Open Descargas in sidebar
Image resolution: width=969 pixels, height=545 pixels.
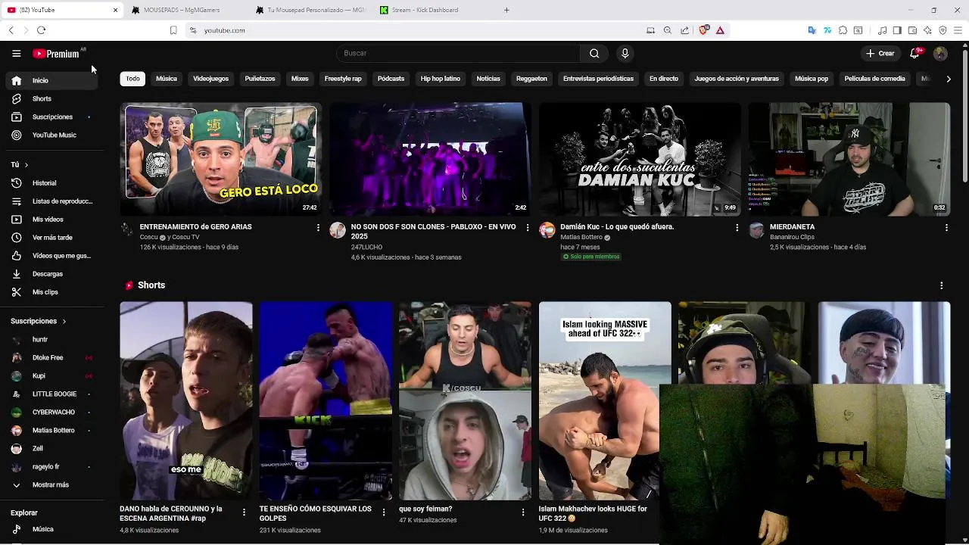[x=50, y=274]
